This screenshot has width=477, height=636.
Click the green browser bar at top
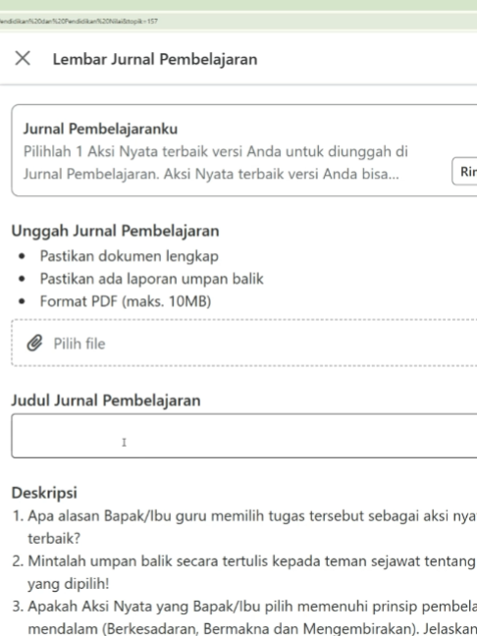tap(238, 5)
